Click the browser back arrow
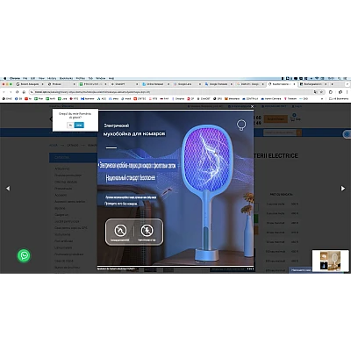The height and width of the screenshot is (351, 351). point(4,92)
